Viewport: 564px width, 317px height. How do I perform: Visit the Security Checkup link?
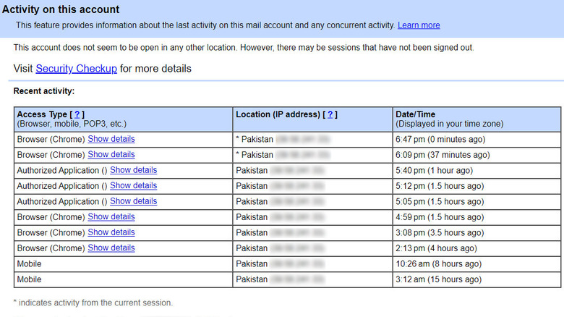point(76,69)
